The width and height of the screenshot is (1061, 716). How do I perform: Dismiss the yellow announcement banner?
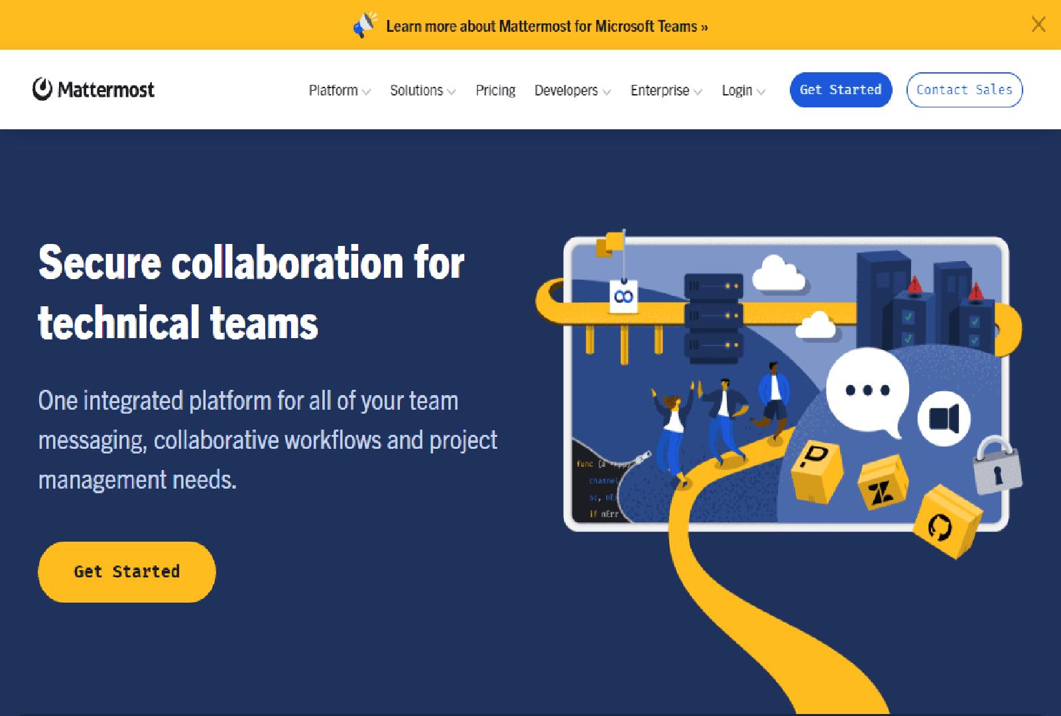click(x=1038, y=25)
